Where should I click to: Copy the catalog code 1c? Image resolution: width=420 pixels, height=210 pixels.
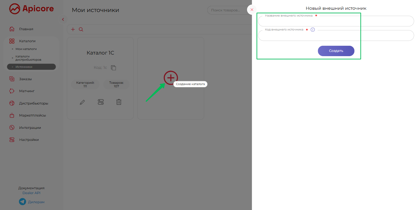[x=114, y=68]
